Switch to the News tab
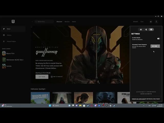164x123 pixels. tap(74, 22)
